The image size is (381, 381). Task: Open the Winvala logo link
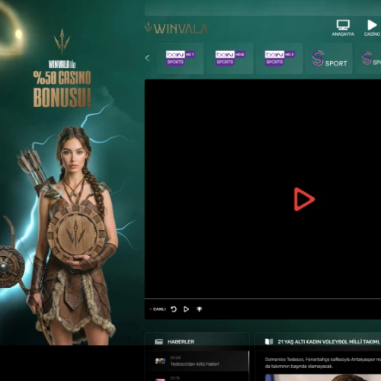click(x=176, y=28)
